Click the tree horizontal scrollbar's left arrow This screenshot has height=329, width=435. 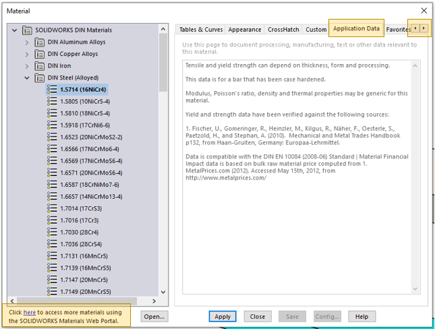tap(12, 301)
